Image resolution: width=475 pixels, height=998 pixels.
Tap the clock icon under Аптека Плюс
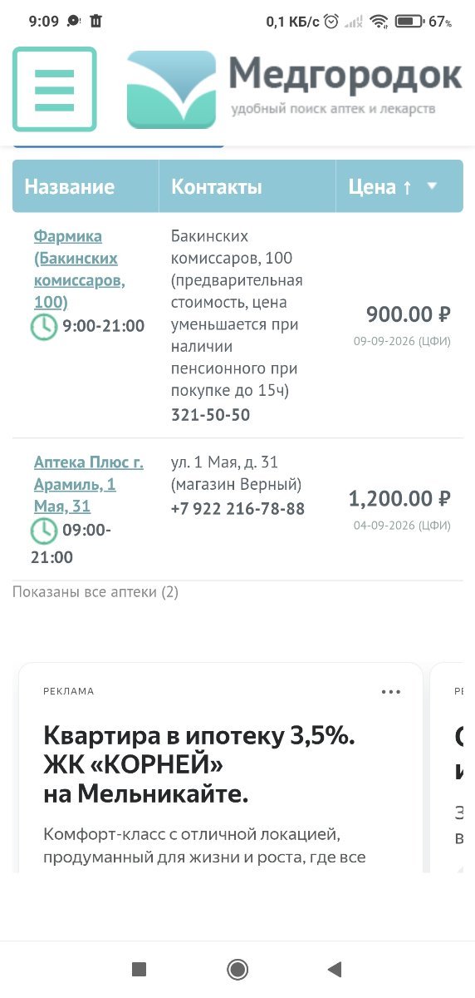44,531
